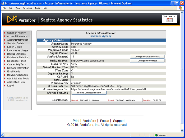
Task: View Response Times
Action: coord(17,61)
